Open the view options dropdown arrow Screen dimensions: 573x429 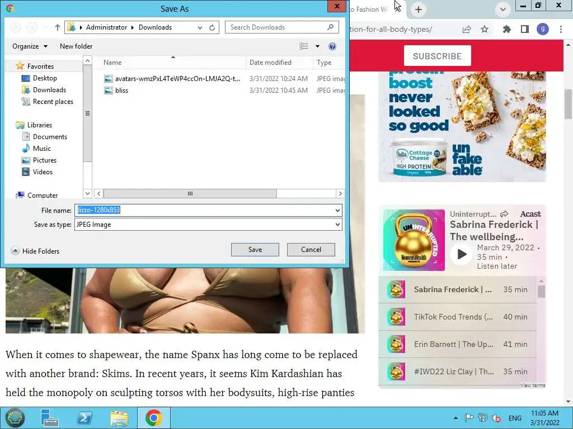pos(317,46)
